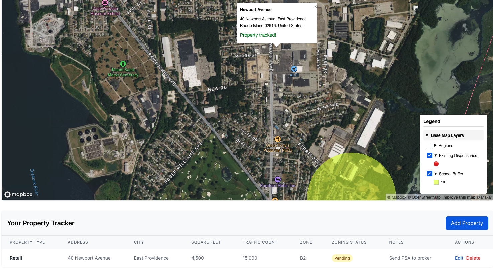Image resolution: width=493 pixels, height=272 pixels.
Task: Click the Cape Verdean Museum Exhibit map icon
Action: pyautogui.click(x=105, y=3)
